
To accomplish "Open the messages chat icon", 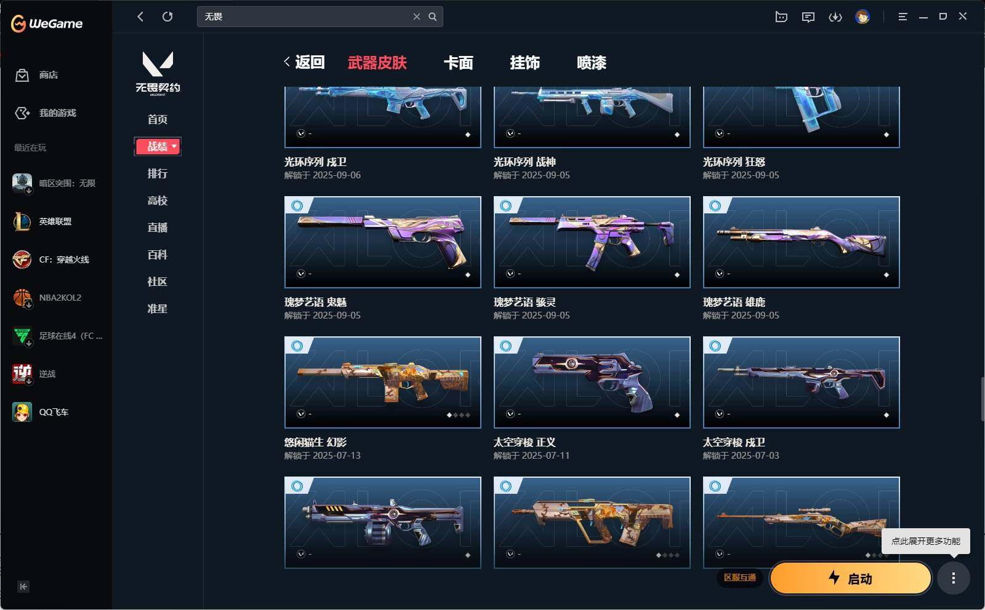I will 808,17.
